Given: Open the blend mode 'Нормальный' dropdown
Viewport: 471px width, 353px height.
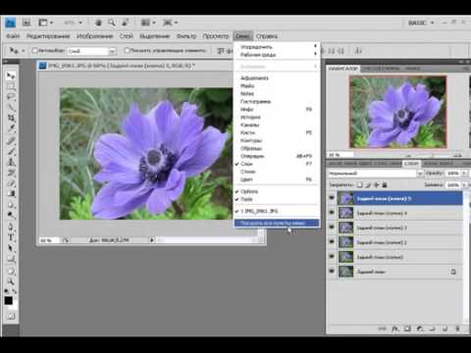Looking at the screenshot, I should tap(375, 174).
